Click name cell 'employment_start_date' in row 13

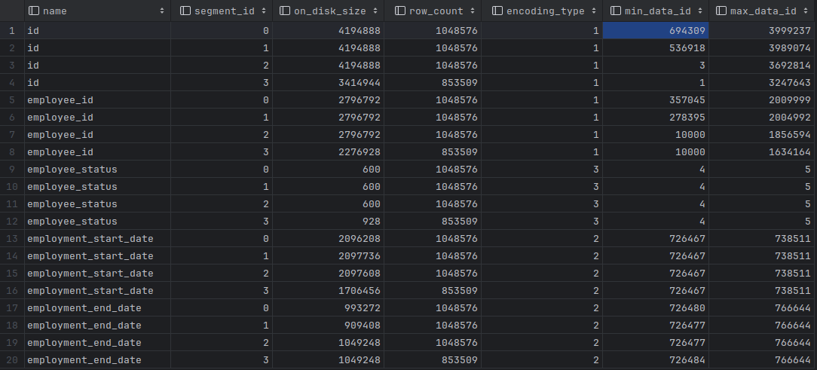click(97, 239)
